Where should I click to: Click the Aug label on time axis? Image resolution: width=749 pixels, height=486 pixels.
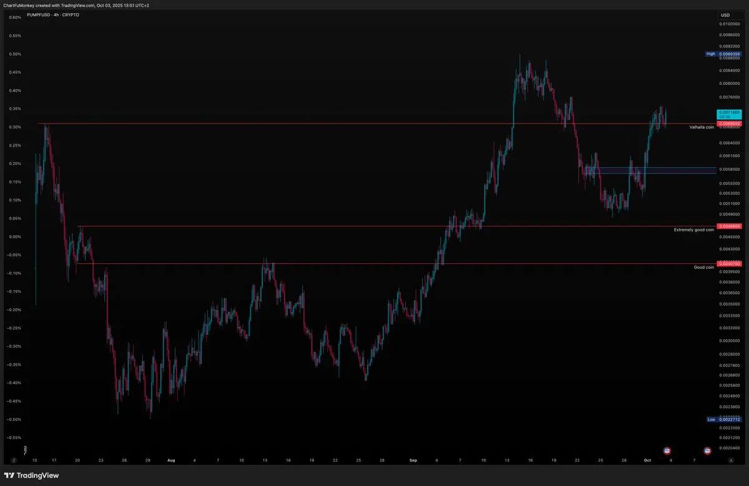171,460
